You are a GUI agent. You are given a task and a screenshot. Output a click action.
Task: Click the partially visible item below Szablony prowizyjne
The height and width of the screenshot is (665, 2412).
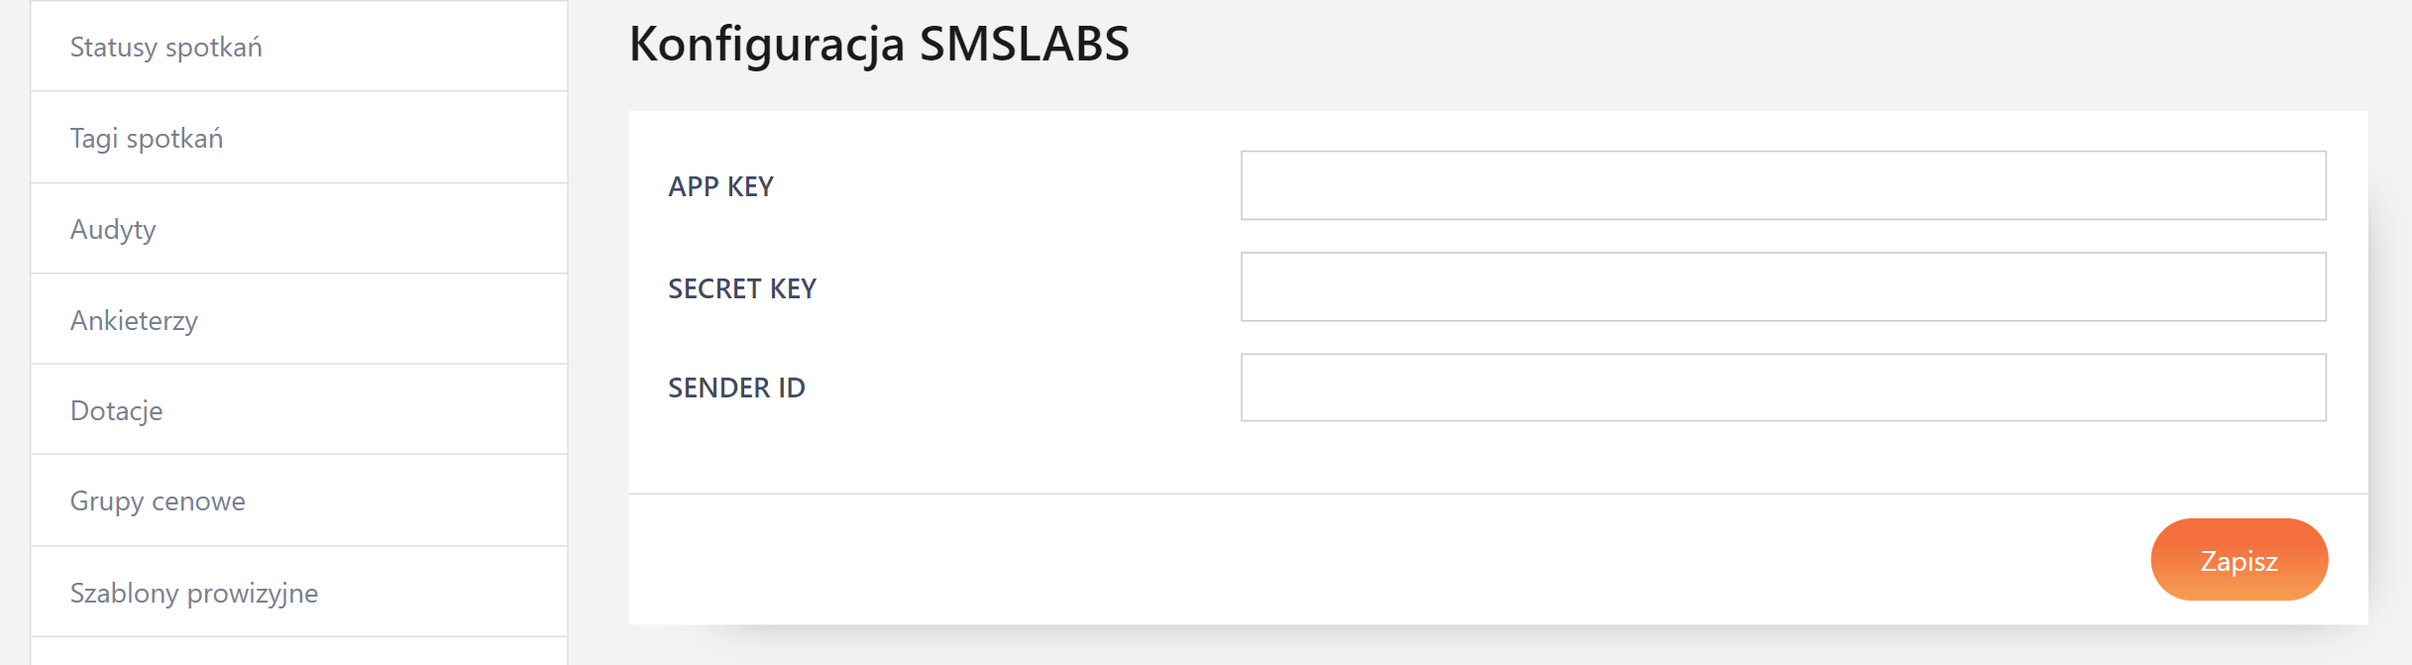pos(297,652)
